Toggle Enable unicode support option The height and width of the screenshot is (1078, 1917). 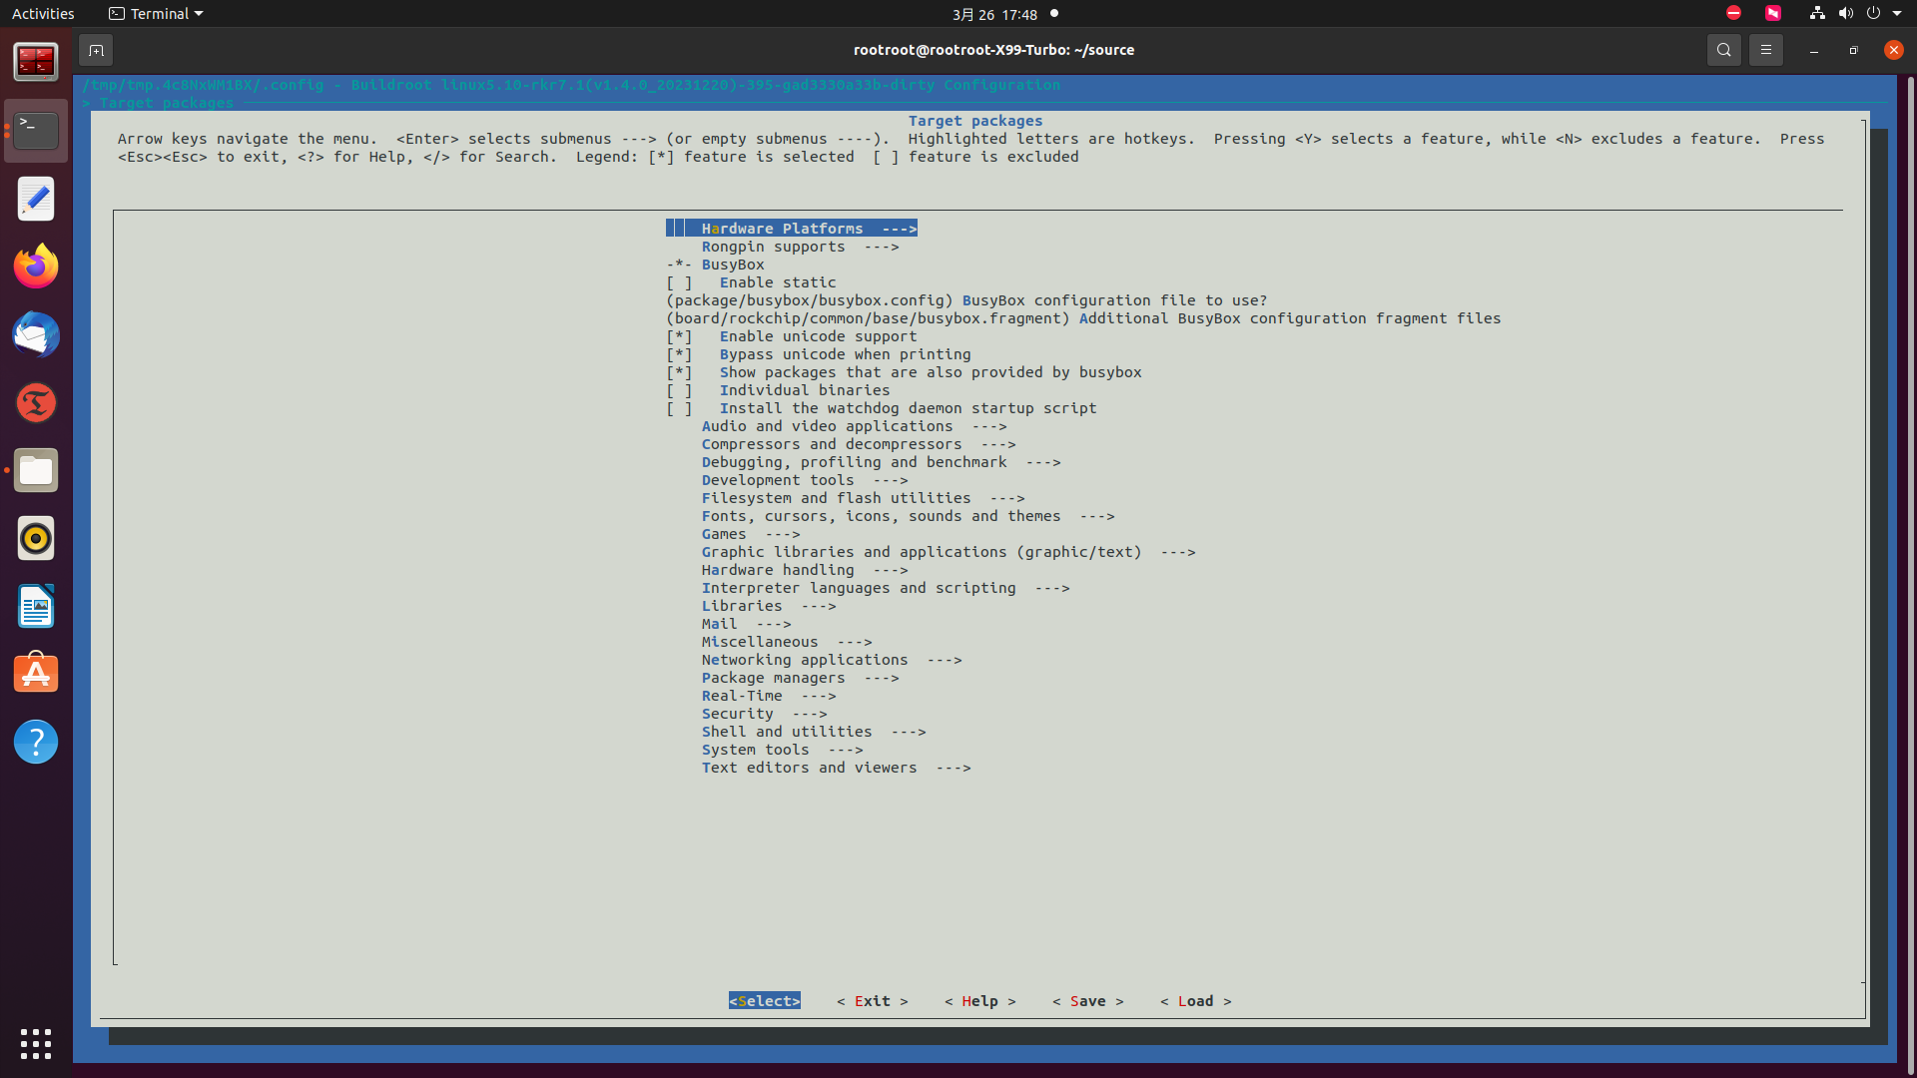679,336
